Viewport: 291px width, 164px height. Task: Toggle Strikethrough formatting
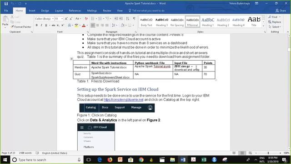(x=54, y=26)
